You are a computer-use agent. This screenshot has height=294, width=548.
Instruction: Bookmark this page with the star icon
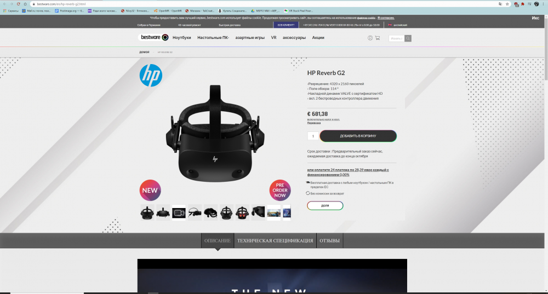[x=507, y=4]
